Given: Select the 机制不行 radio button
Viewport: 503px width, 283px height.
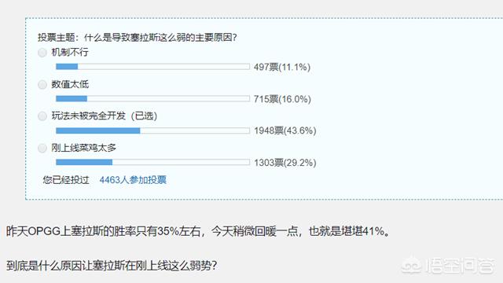Looking at the screenshot, I should tap(42, 53).
